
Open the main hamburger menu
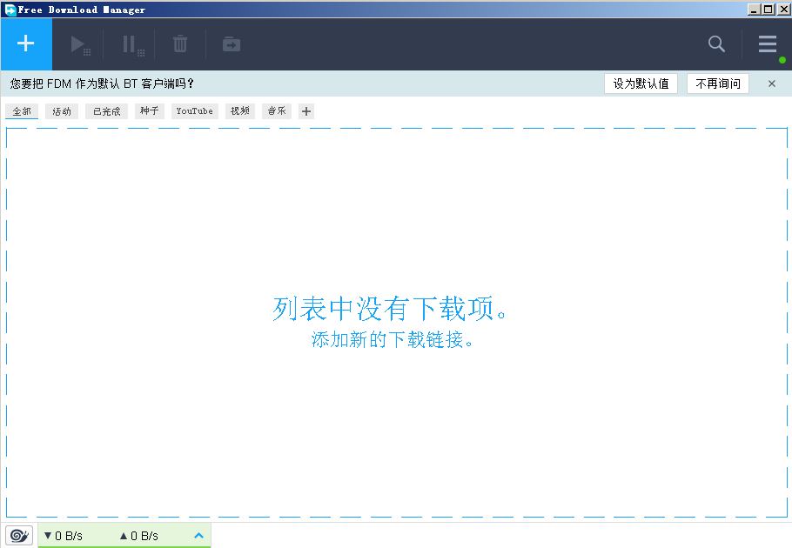(x=767, y=43)
